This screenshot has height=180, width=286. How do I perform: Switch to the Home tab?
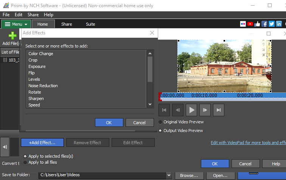tap(43, 24)
